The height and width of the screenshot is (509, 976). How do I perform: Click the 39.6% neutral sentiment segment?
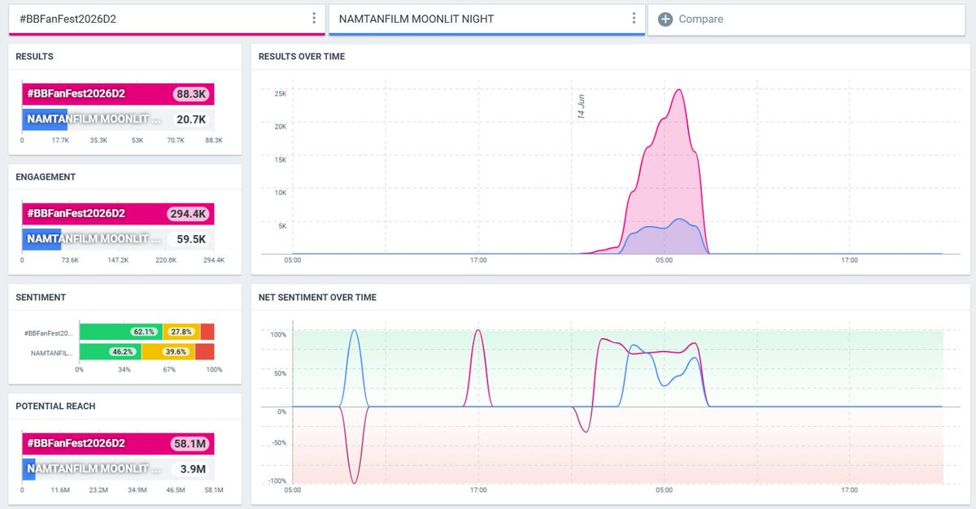coord(168,352)
